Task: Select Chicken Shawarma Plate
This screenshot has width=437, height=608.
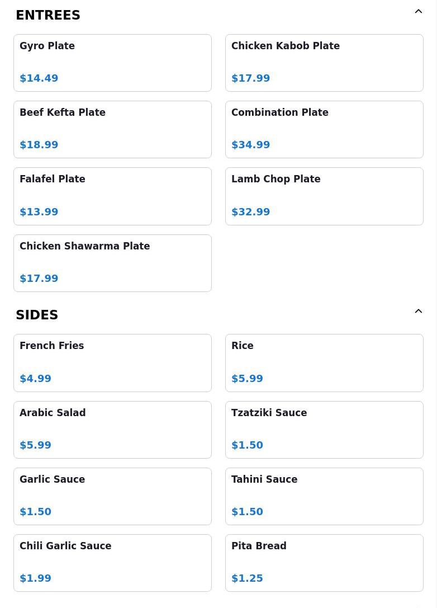Action: (x=112, y=263)
